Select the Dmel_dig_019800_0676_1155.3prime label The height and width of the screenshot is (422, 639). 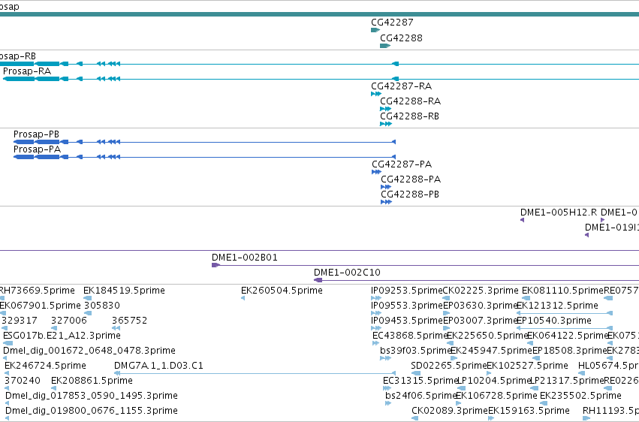coord(92,411)
